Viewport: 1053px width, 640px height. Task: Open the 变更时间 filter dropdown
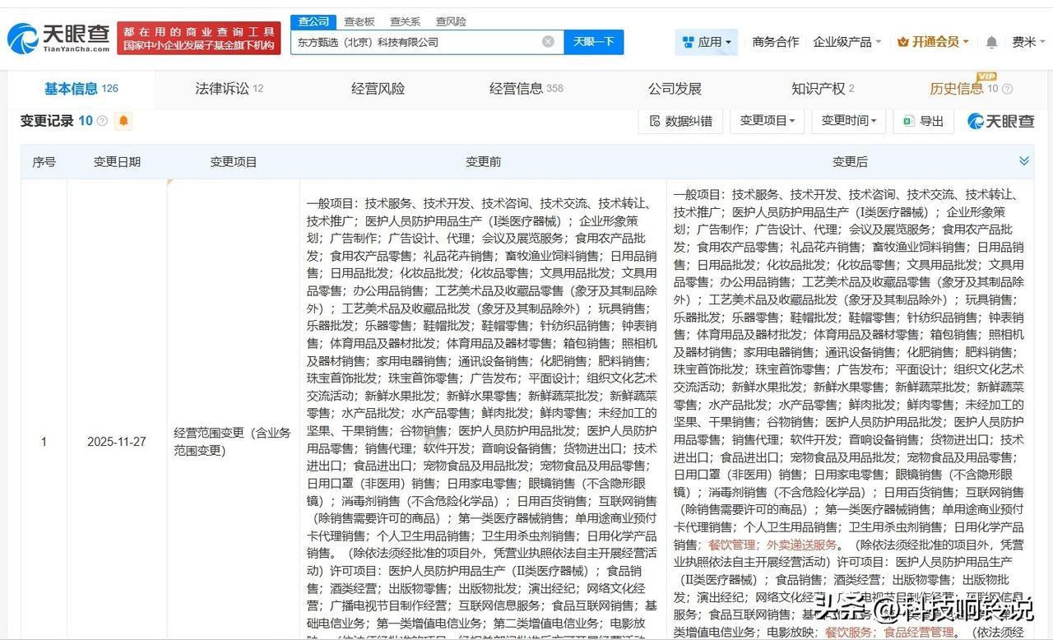tap(847, 121)
